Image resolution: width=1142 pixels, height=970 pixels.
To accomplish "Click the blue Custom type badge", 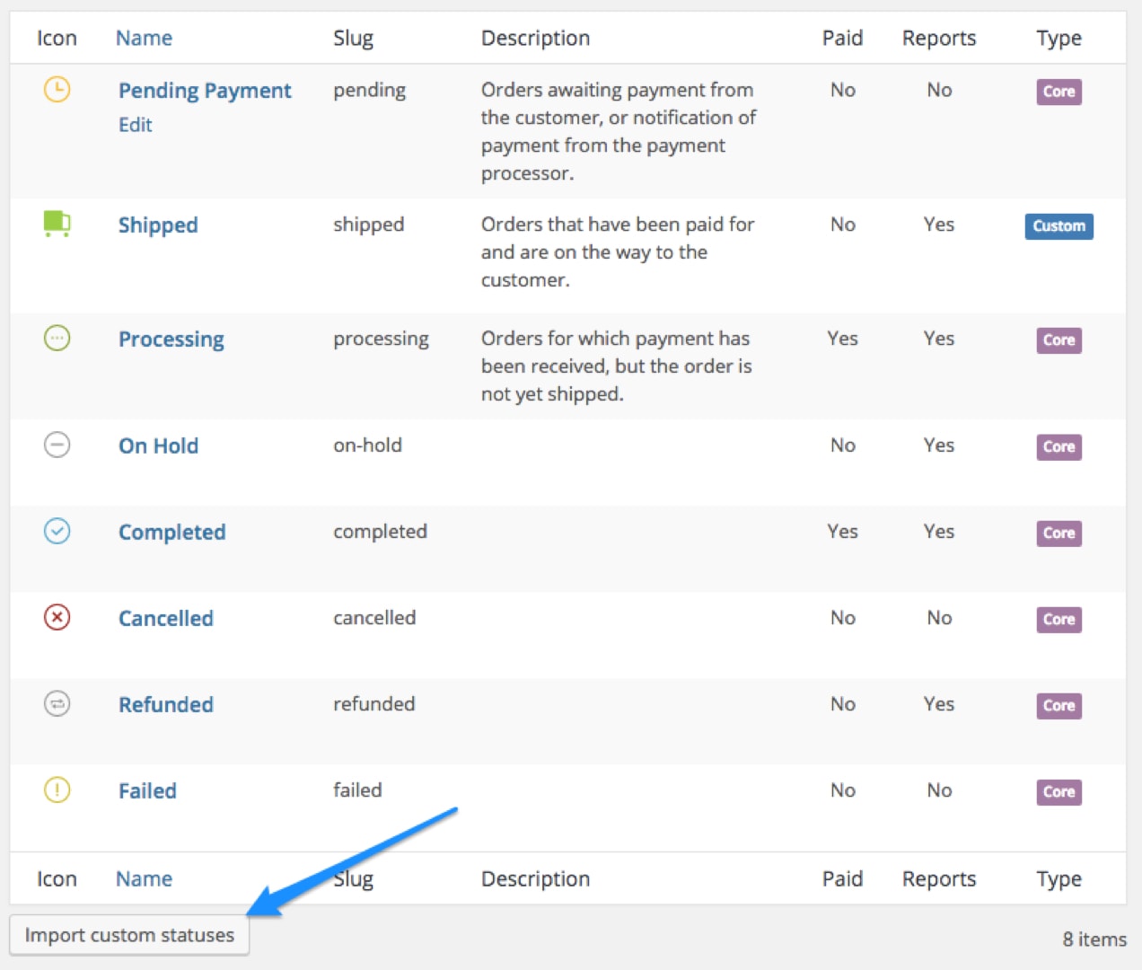I will 1059,226.
